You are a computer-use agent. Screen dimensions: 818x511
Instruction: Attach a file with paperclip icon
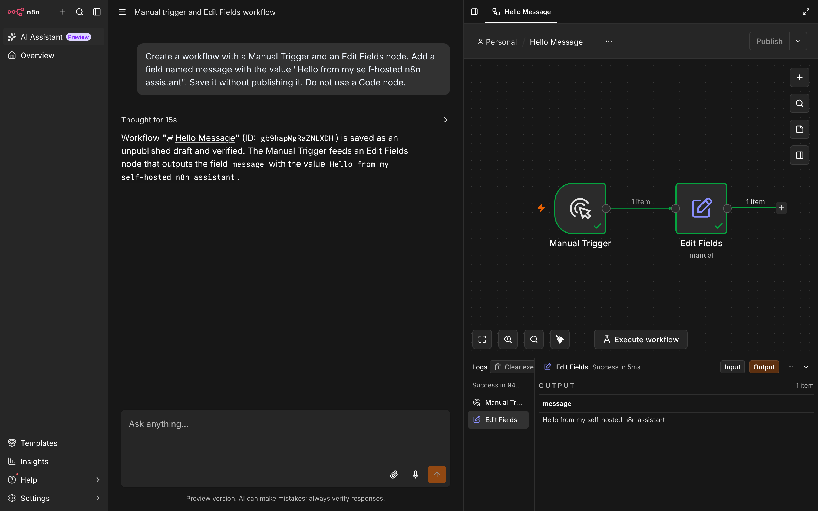pos(394,474)
